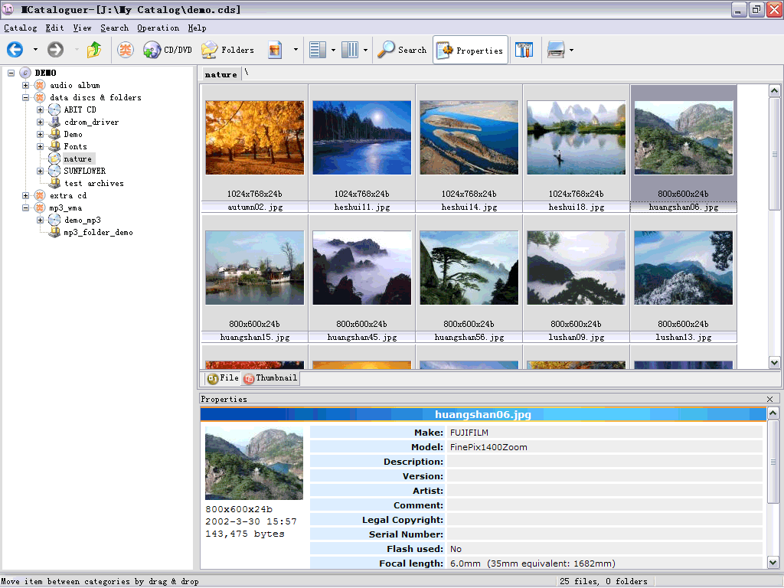Expand the SUNFLOWER disc node
The width and height of the screenshot is (784, 588).
(40, 171)
